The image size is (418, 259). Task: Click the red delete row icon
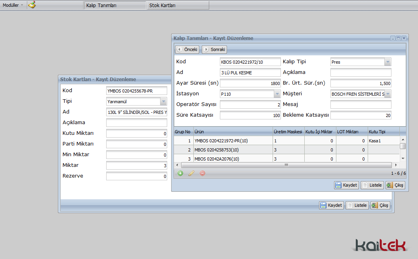pos(202,173)
